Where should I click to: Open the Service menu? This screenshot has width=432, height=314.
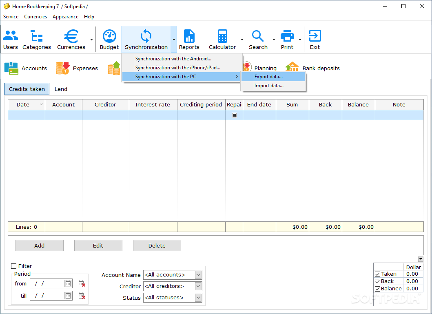coord(11,17)
